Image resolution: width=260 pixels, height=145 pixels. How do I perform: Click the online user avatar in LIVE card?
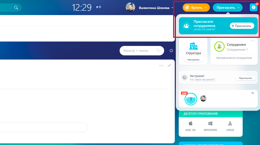pyautogui.click(x=203, y=98)
